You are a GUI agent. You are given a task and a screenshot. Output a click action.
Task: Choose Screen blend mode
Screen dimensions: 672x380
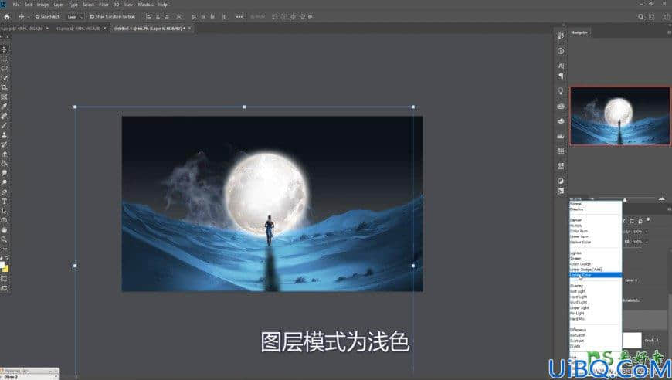click(x=596, y=259)
